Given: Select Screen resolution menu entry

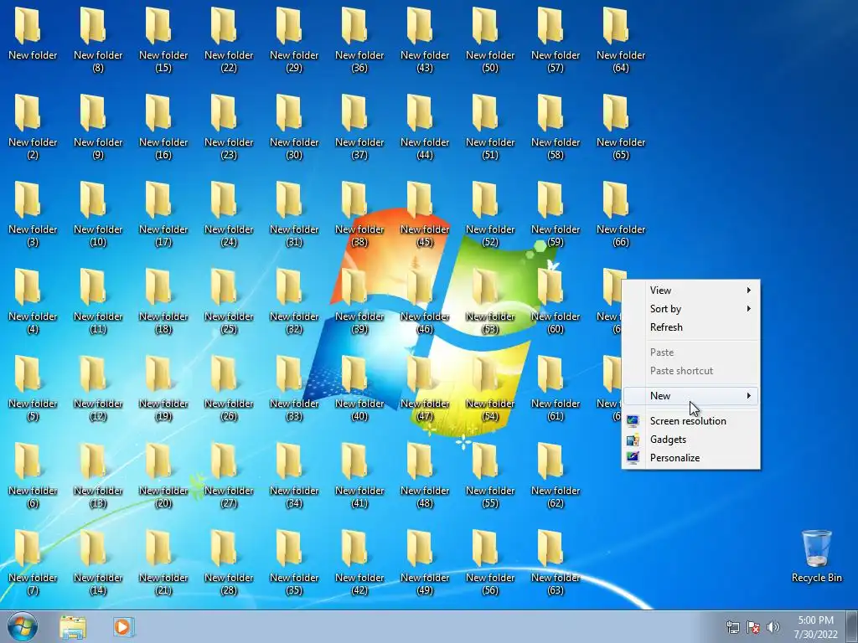Looking at the screenshot, I should click(x=691, y=421).
